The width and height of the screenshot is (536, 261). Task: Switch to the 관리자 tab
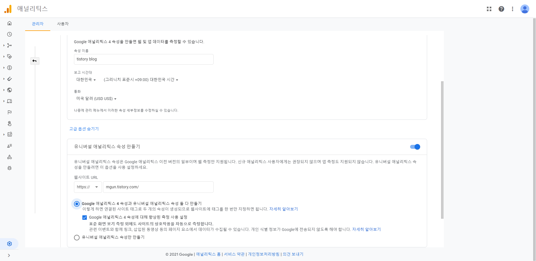(x=38, y=24)
